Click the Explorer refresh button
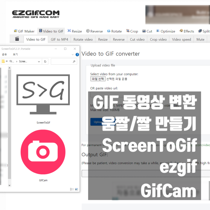Image resolution: width=210 pixels, height=210 pixels. [45, 61]
